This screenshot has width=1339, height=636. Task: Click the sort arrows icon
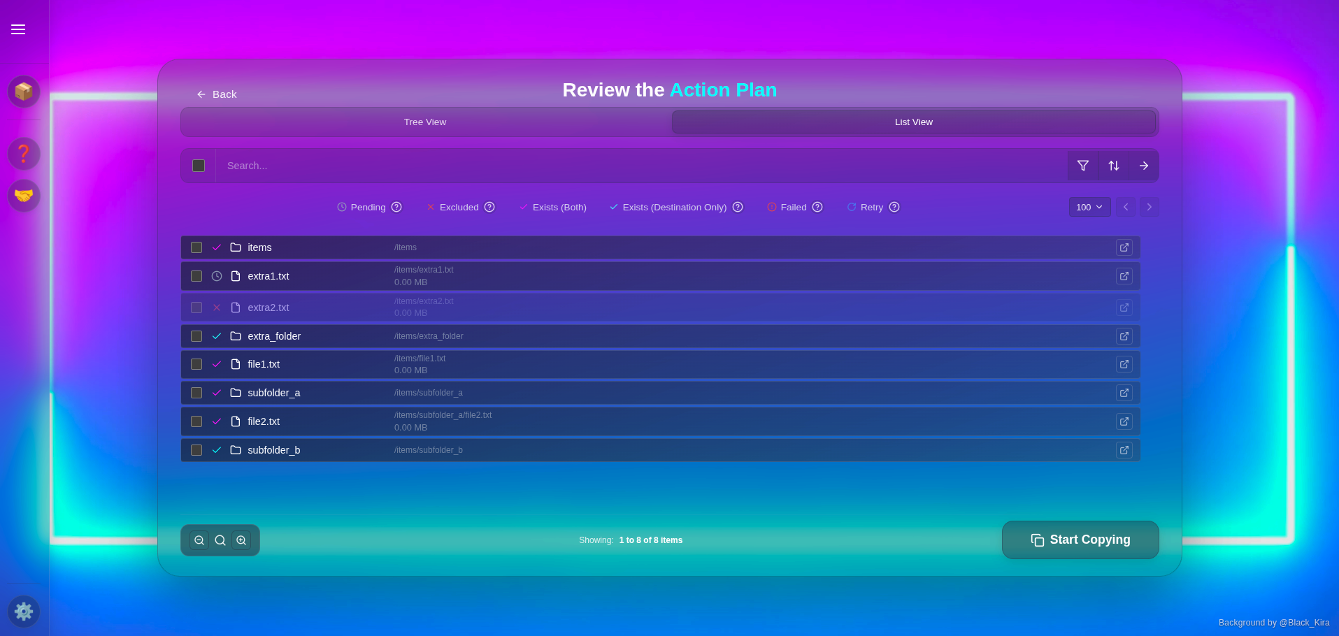1113,166
